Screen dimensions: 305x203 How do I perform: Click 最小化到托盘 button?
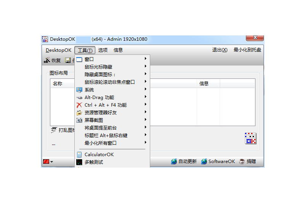(247, 50)
